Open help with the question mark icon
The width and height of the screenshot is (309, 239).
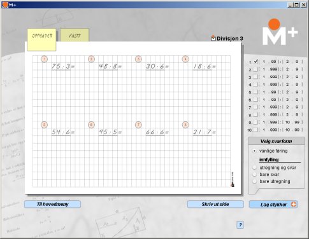tap(240, 225)
